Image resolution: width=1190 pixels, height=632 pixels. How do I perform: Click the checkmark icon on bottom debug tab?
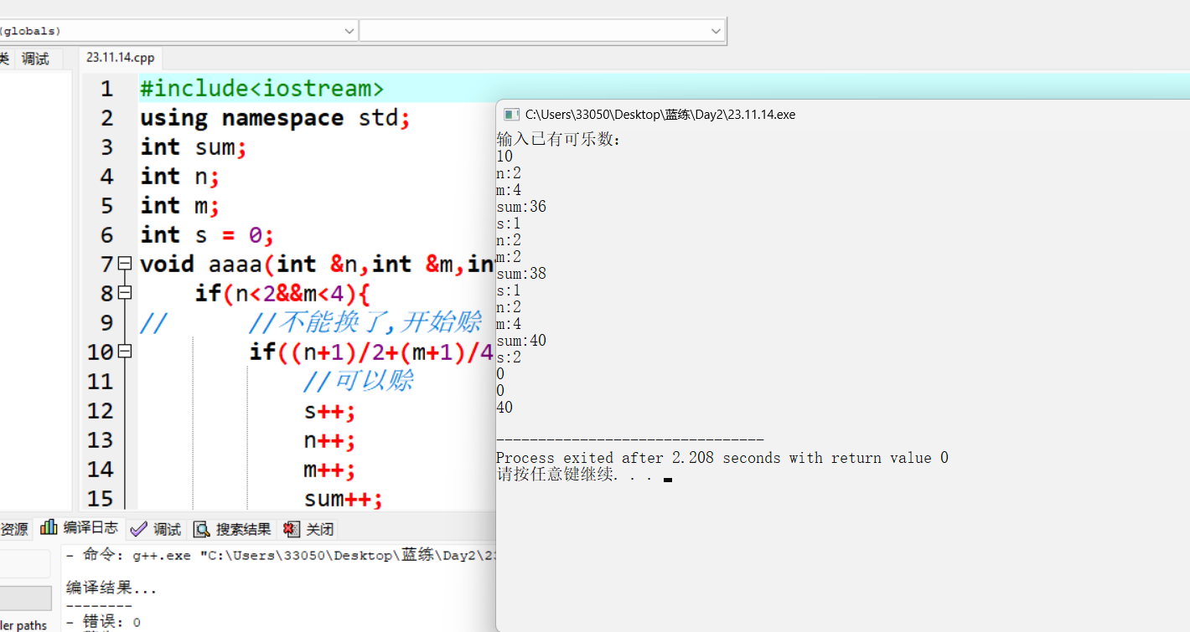[x=139, y=529]
